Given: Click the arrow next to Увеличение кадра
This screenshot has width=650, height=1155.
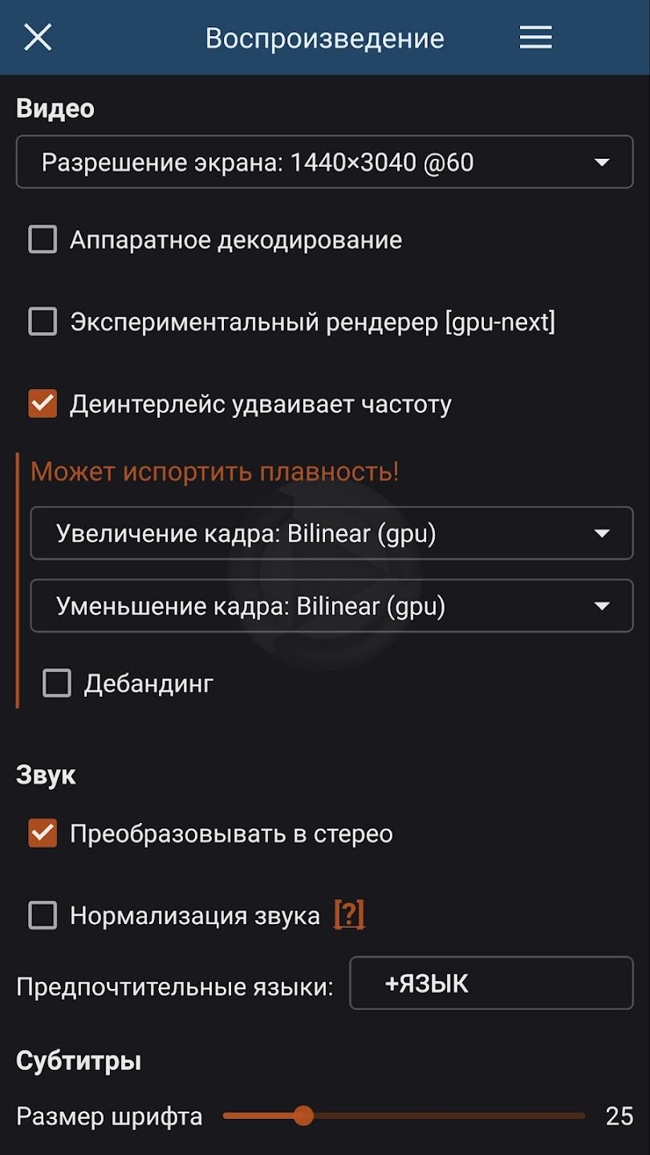Looking at the screenshot, I should 602,533.
